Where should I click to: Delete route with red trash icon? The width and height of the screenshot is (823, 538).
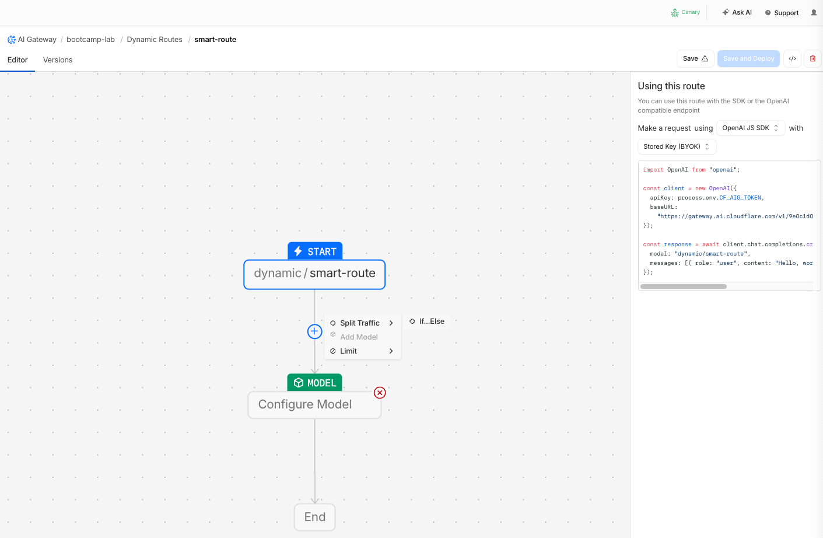[813, 58]
